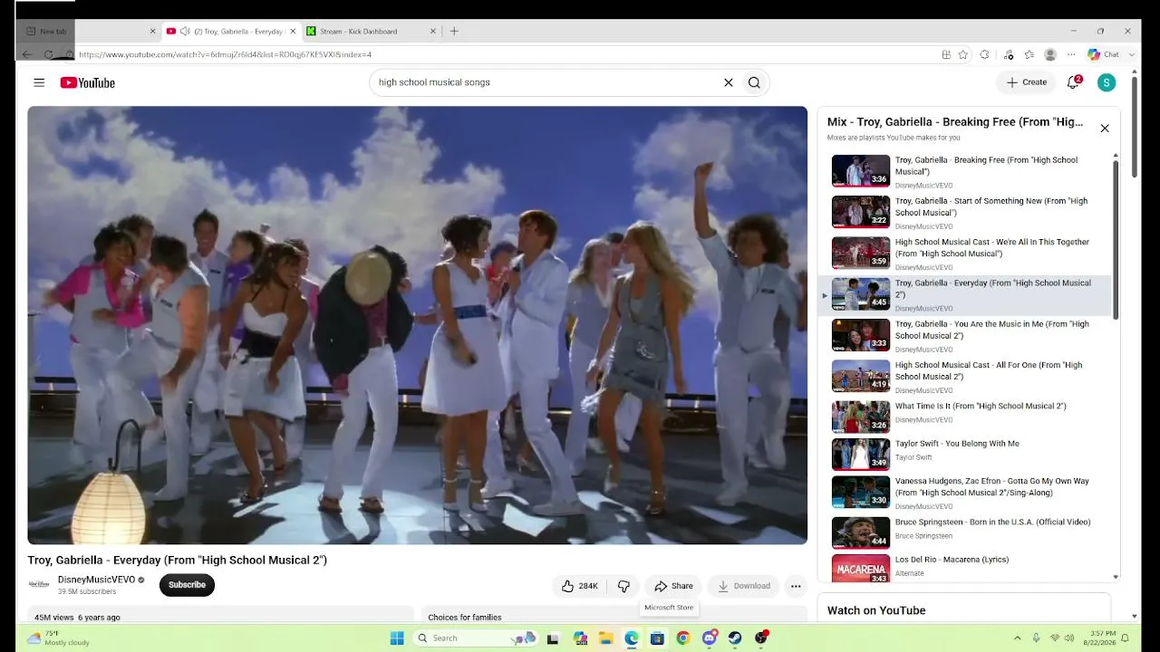Image resolution: width=1160 pixels, height=652 pixels.
Task: Play Los Del Rio - Macarena thumbnail
Action: tap(861, 569)
